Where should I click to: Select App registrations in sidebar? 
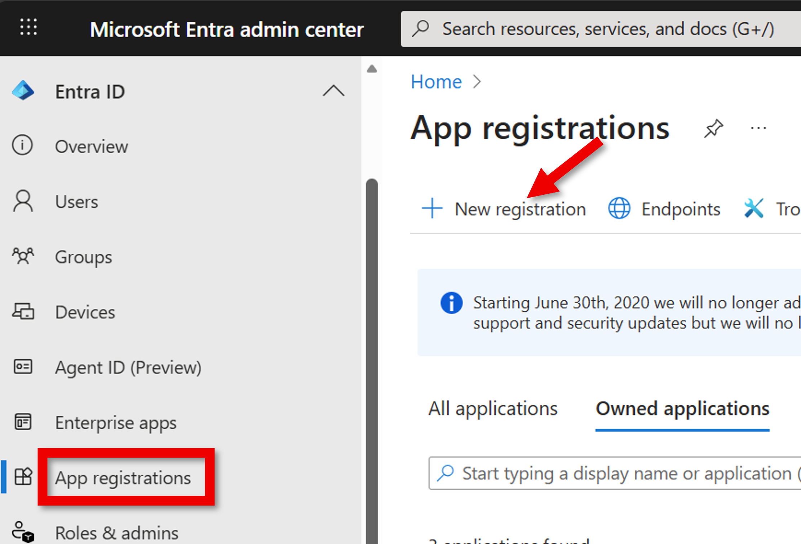tap(123, 478)
